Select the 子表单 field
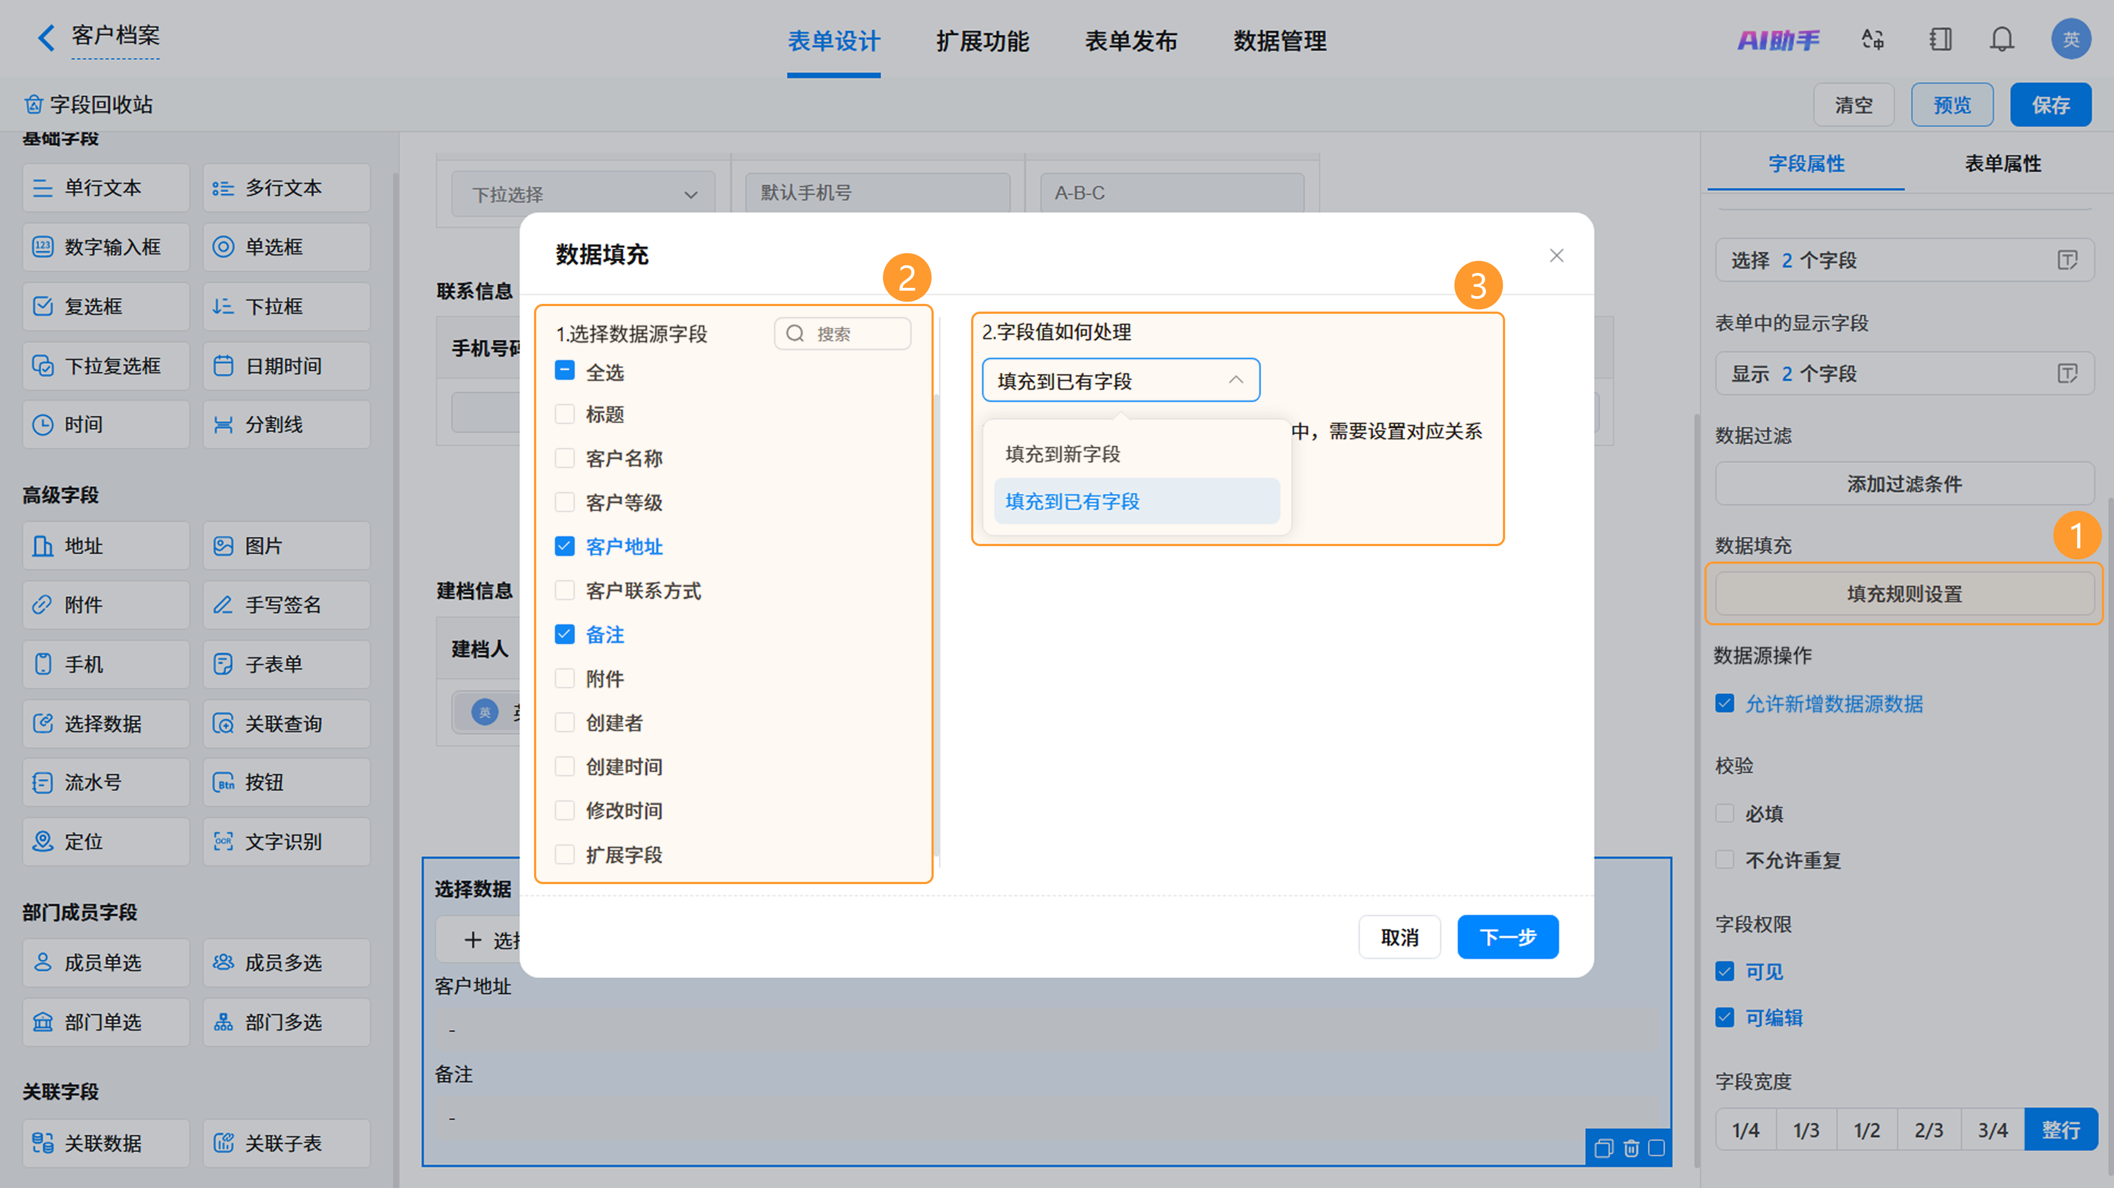The height and width of the screenshot is (1188, 2114). [x=286, y=664]
